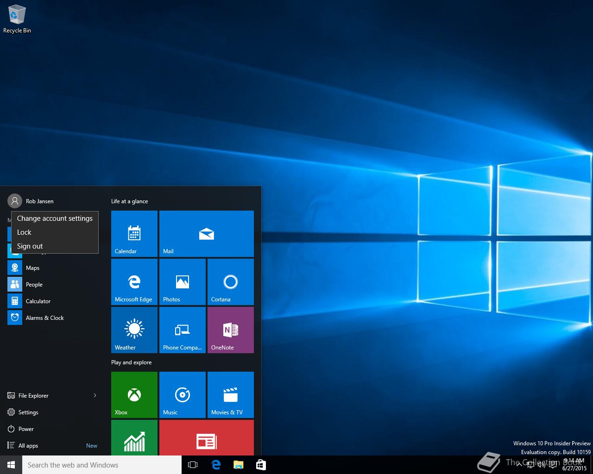This screenshot has width=593, height=474.
Task: Open the Music tile
Action: pos(183,395)
